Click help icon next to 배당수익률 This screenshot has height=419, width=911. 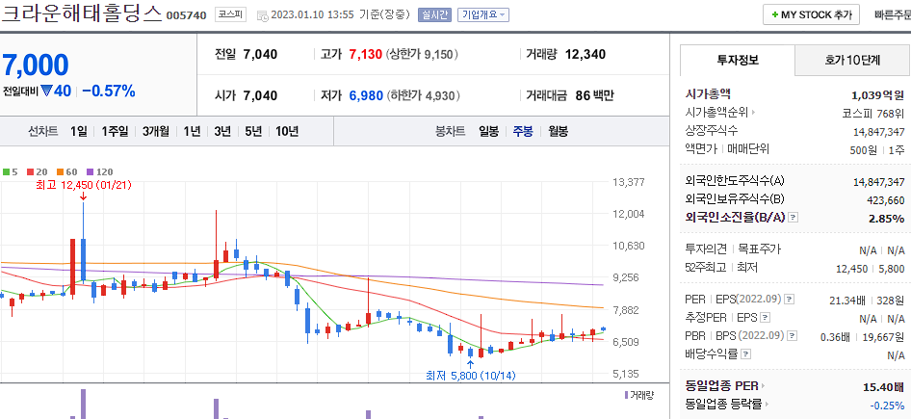point(746,354)
